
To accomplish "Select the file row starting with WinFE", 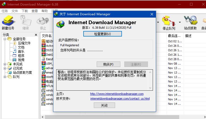I will [47, 77].
